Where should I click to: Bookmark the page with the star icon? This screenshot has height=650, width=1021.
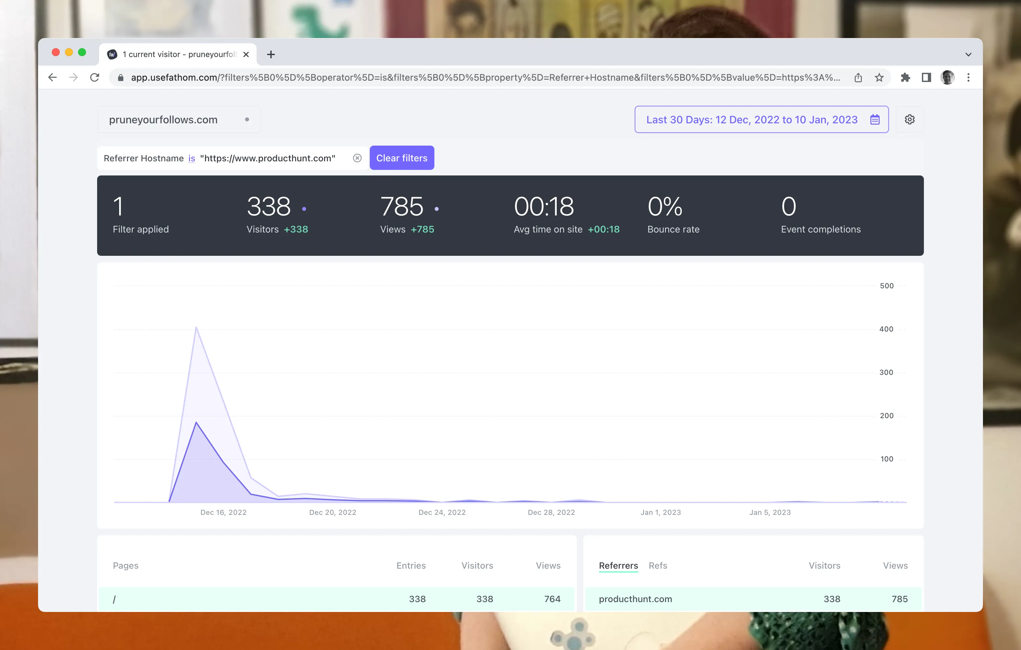879,77
